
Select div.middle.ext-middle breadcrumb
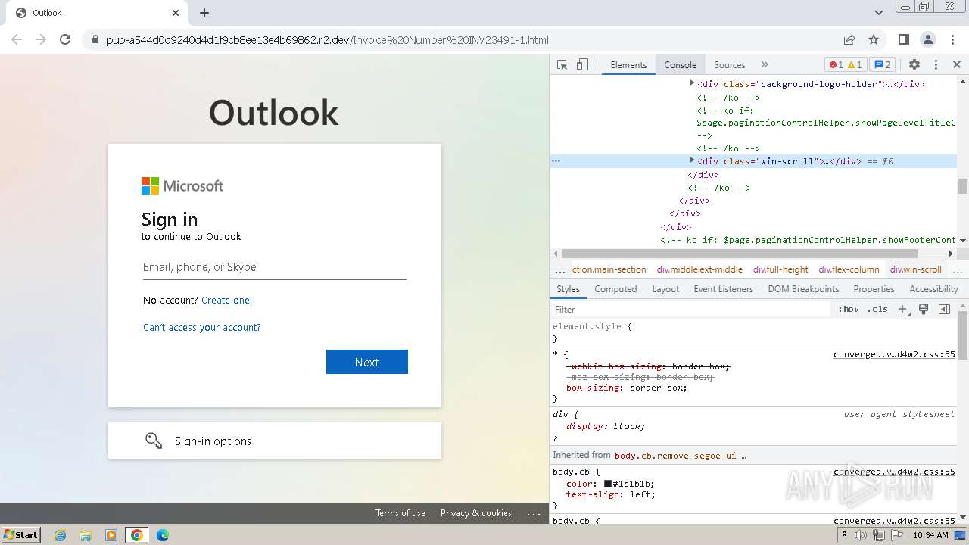point(699,269)
